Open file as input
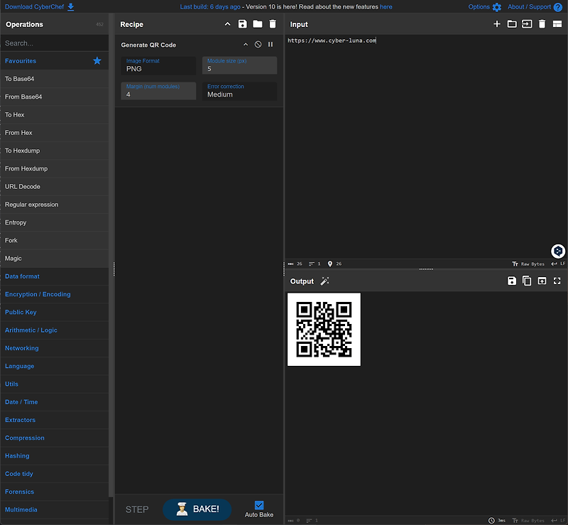Screen dimensions: 568x525 (527, 24)
